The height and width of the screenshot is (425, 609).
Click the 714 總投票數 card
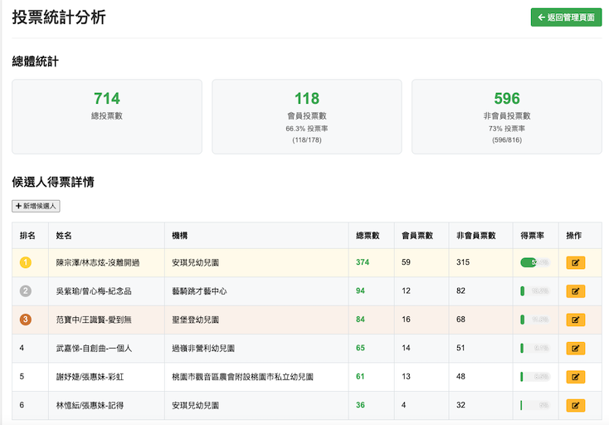click(107, 116)
